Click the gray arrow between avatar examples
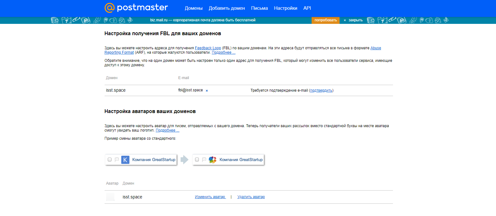 [x=184, y=160]
